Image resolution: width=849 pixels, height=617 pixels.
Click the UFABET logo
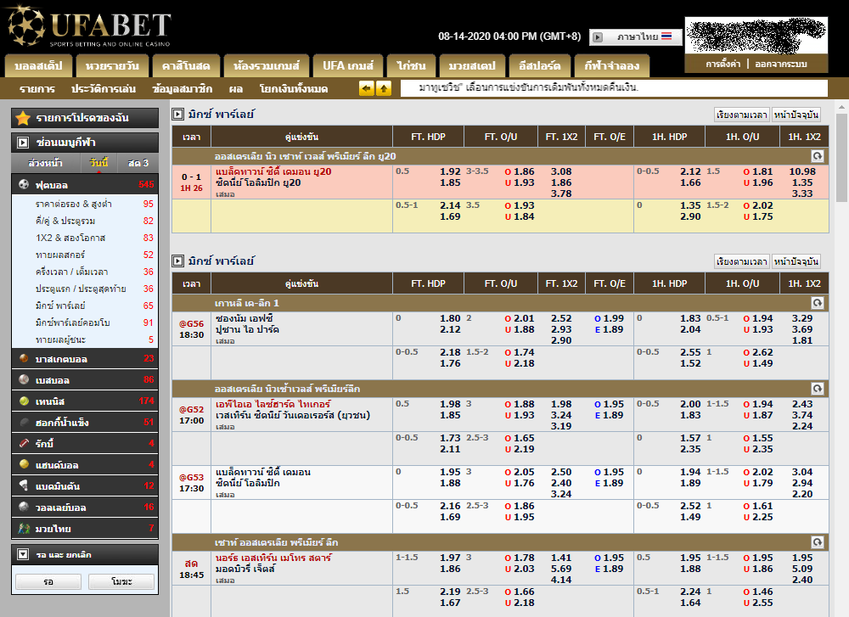click(89, 26)
